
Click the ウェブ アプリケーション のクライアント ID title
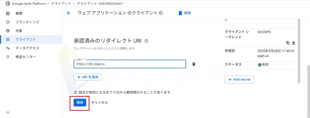pyautogui.click(x=120, y=13)
